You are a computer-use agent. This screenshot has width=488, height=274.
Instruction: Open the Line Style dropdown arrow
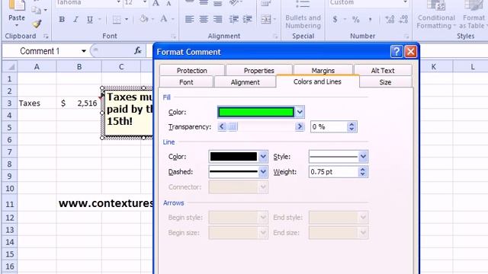click(x=363, y=157)
